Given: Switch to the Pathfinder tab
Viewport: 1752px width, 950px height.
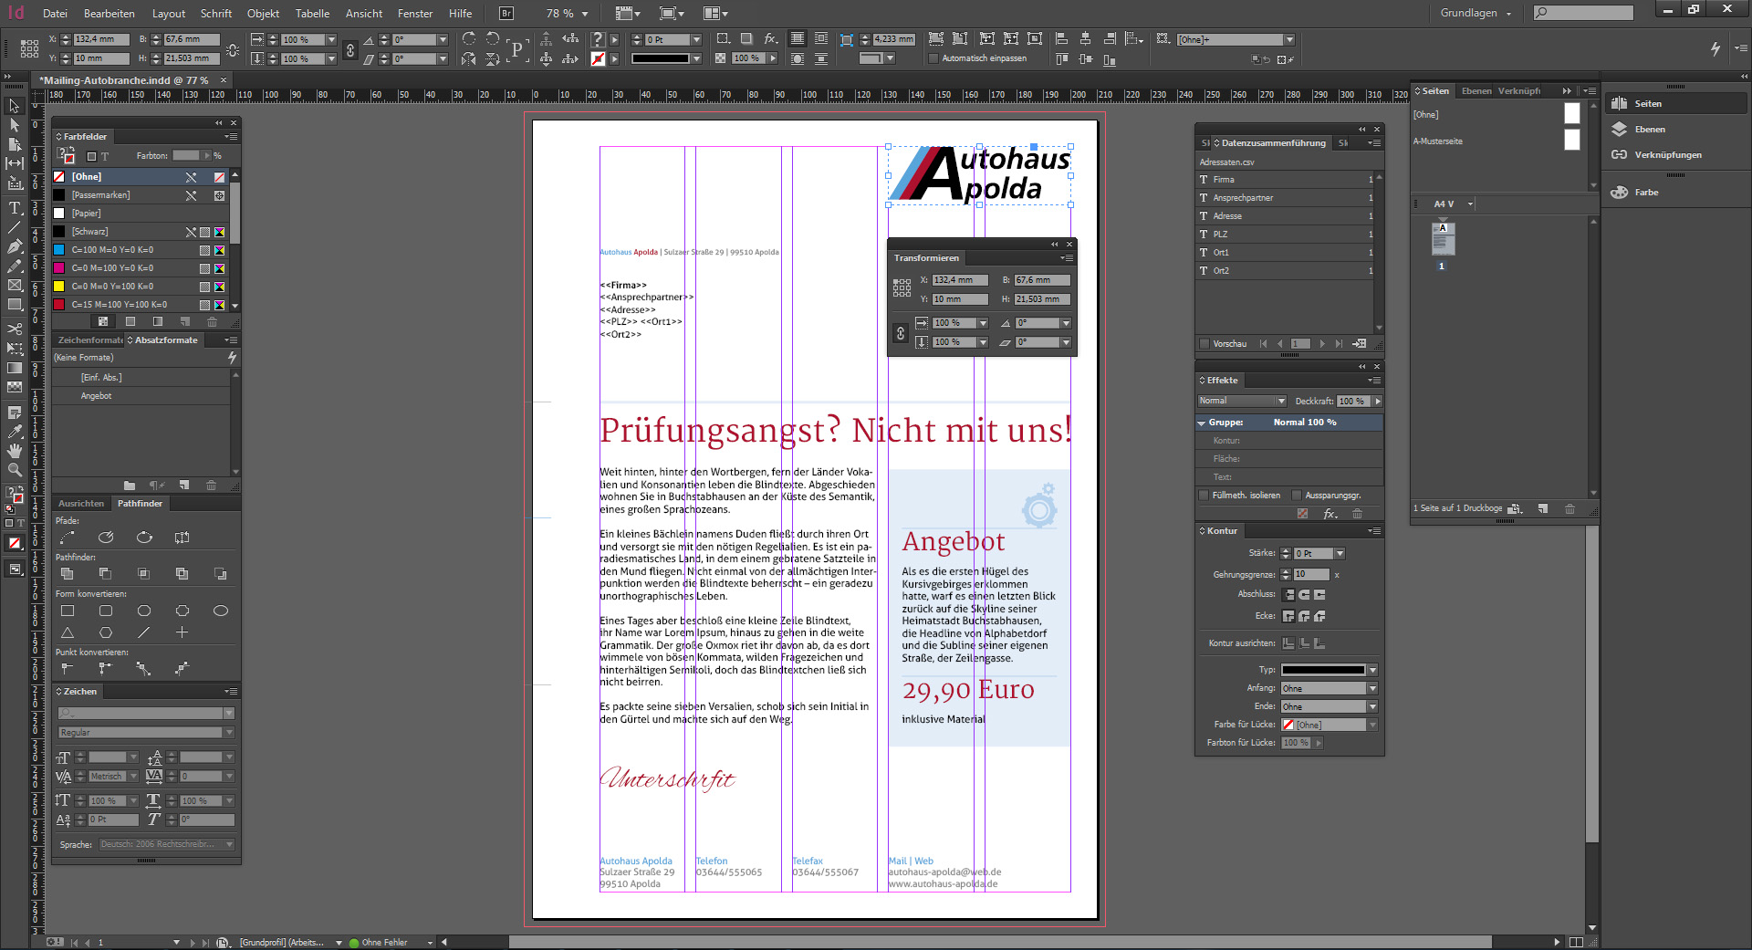Looking at the screenshot, I should [141, 503].
